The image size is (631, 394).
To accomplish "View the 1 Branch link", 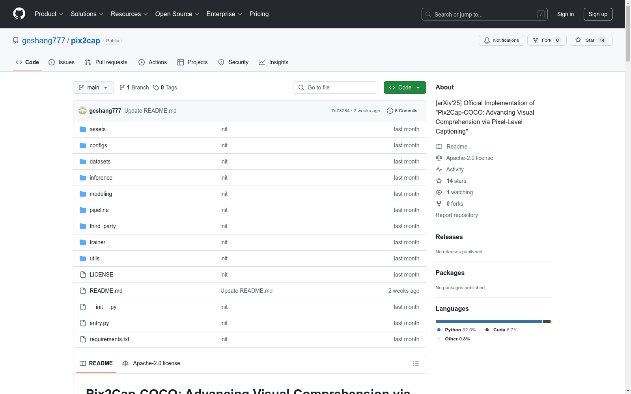I will (134, 87).
